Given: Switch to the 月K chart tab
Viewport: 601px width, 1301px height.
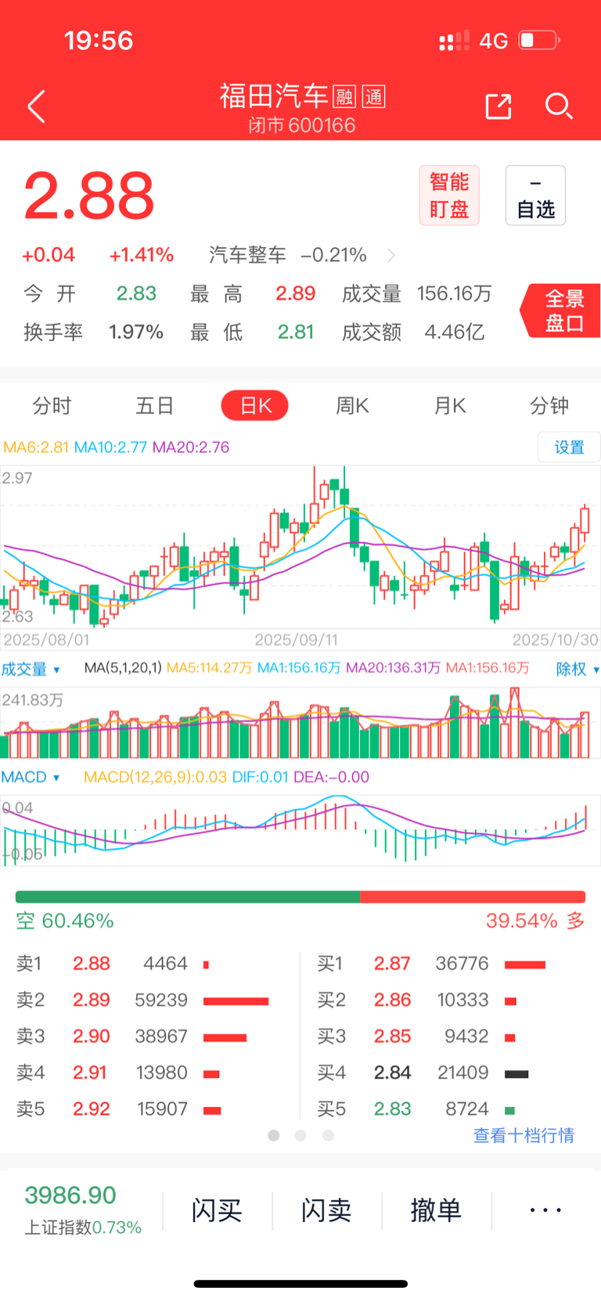Looking at the screenshot, I should click(450, 405).
